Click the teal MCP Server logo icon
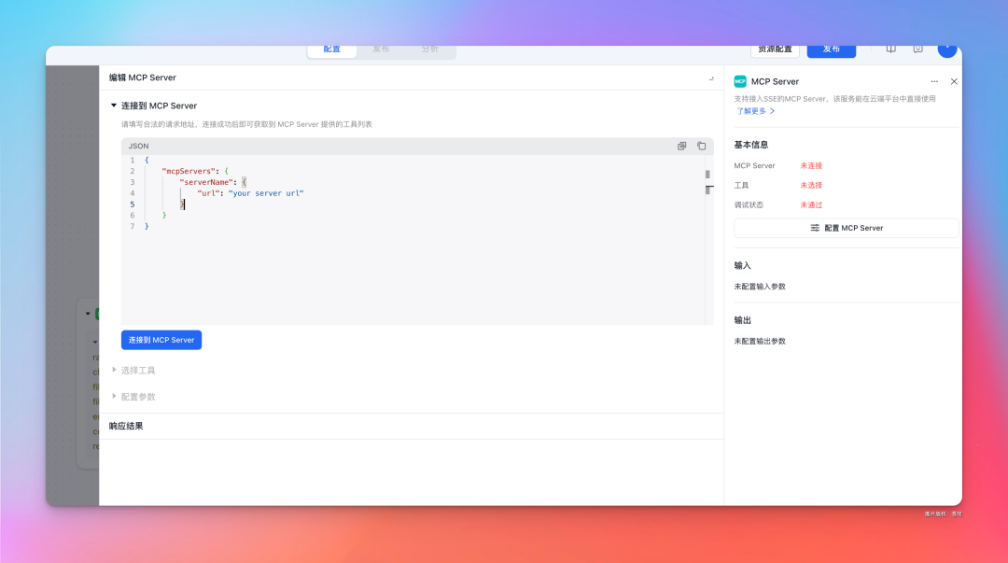Image resolution: width=1008 pixels, height=563 pixels. [x=740, y=81]
